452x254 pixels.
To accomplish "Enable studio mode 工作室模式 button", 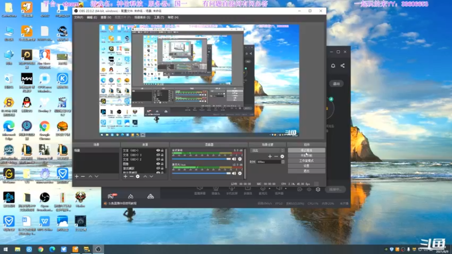I will (306, 161).
